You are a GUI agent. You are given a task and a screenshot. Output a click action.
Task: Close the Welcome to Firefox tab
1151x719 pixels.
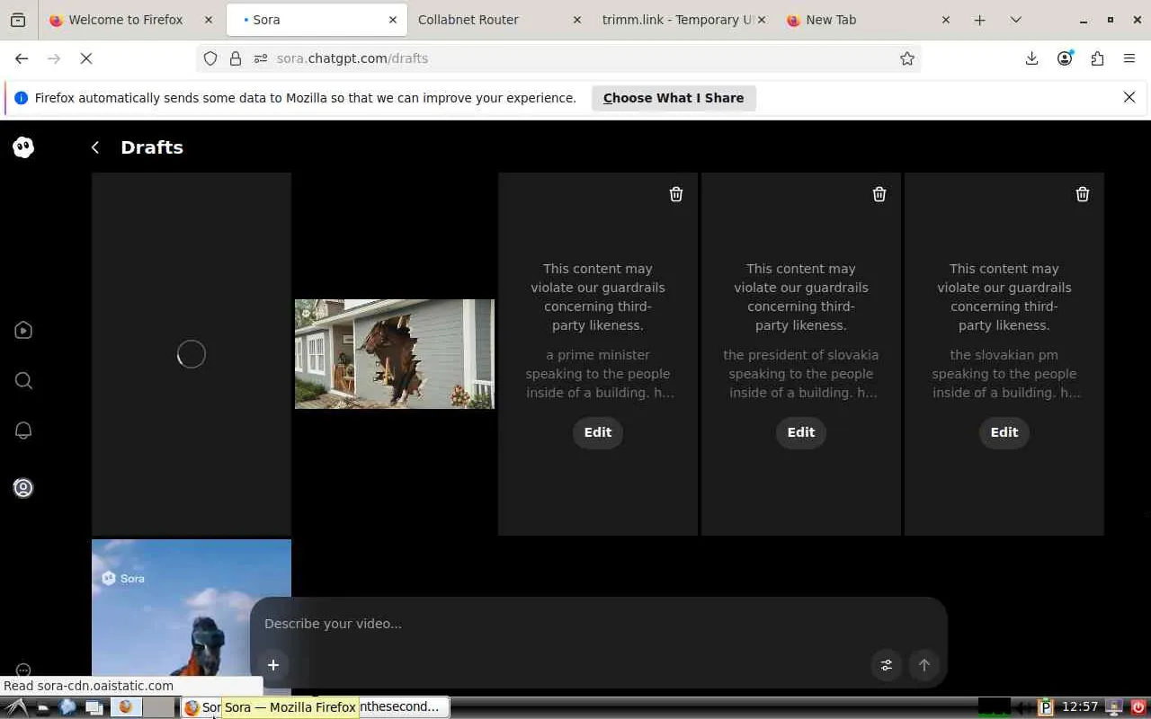208,20
